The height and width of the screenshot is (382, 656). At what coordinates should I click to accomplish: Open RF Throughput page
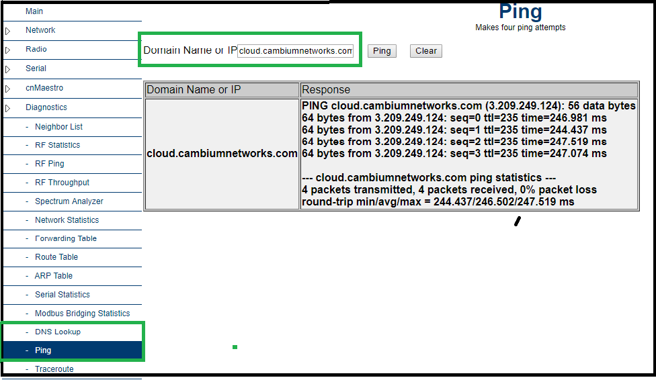62,183
